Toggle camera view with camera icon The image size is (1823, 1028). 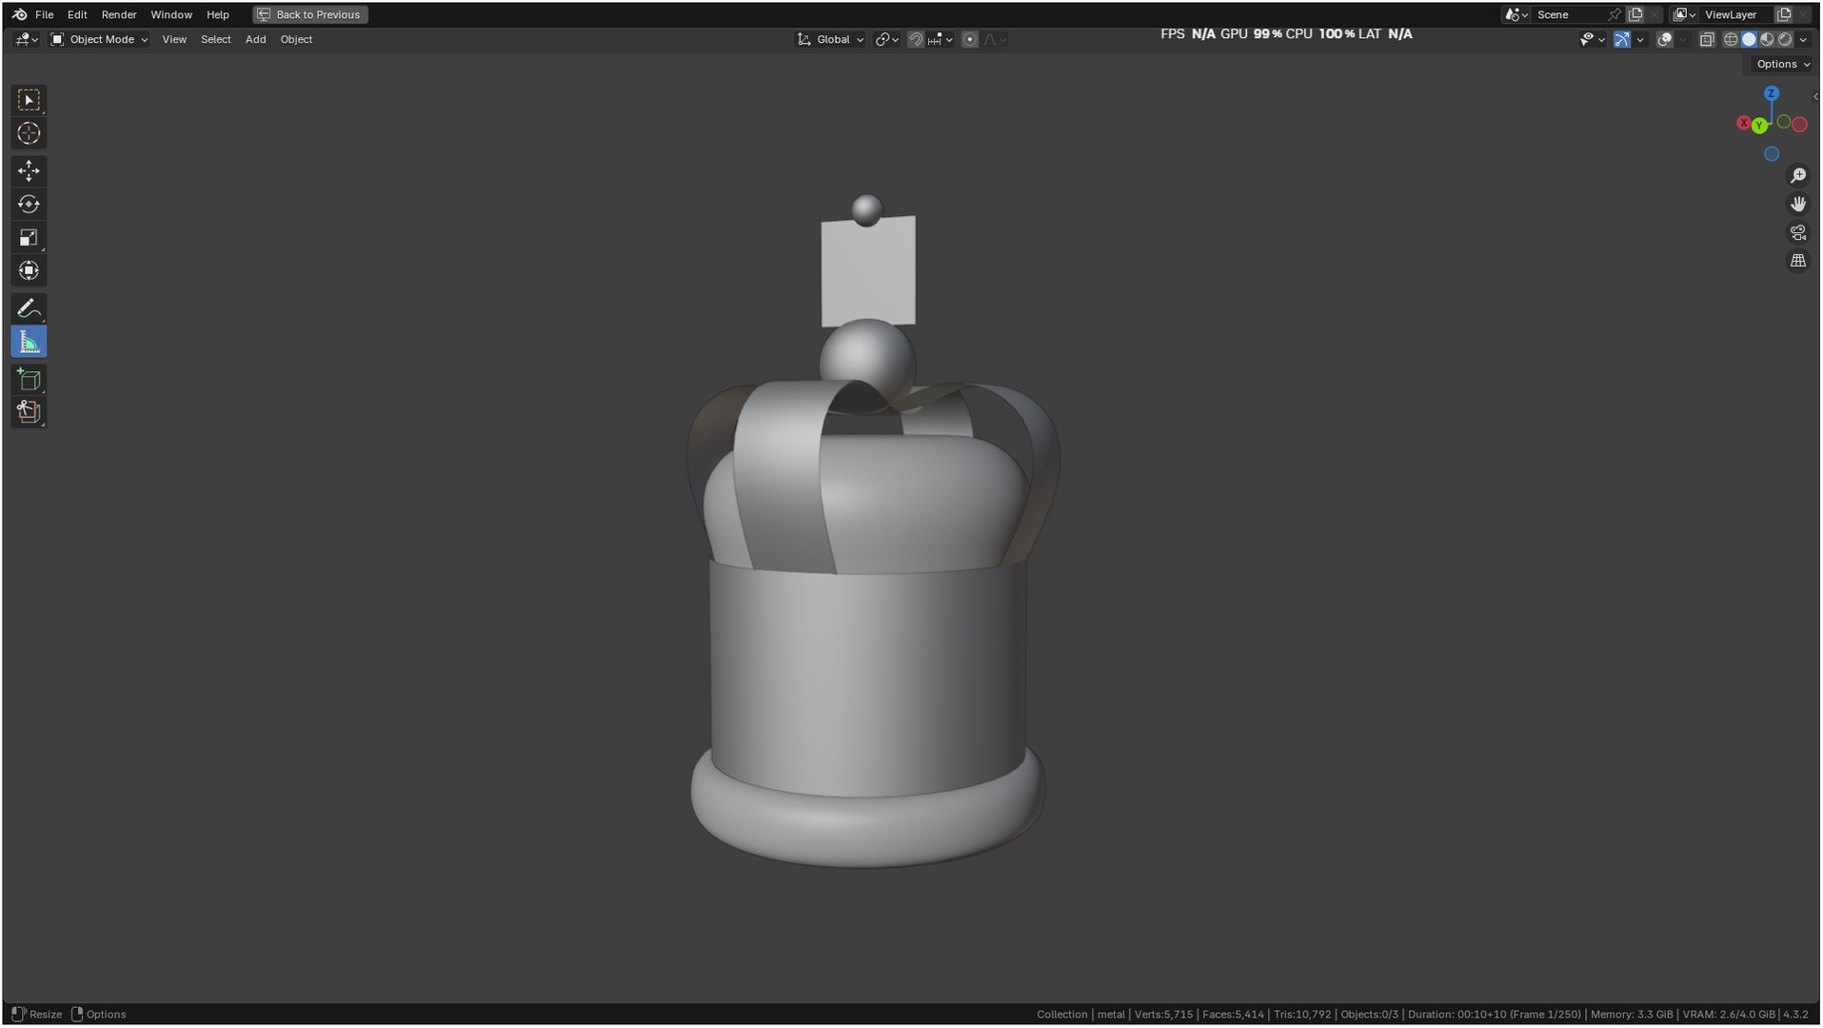[1798, 232]
